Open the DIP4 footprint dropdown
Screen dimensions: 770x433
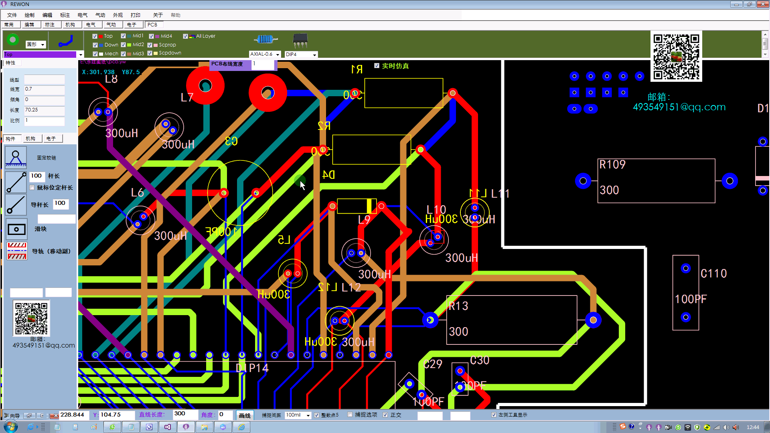coord(314,55)
